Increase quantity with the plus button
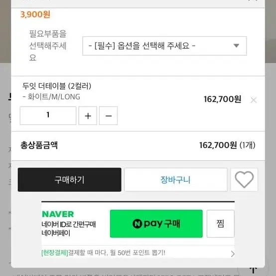The image size is (276, 276). (88, 116)
